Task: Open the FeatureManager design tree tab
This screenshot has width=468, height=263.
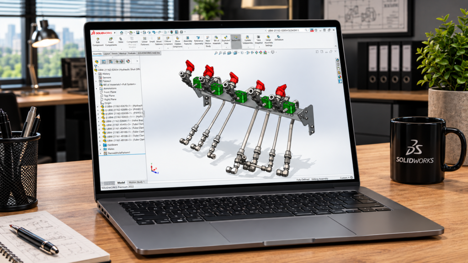Action: pos(97,62)
